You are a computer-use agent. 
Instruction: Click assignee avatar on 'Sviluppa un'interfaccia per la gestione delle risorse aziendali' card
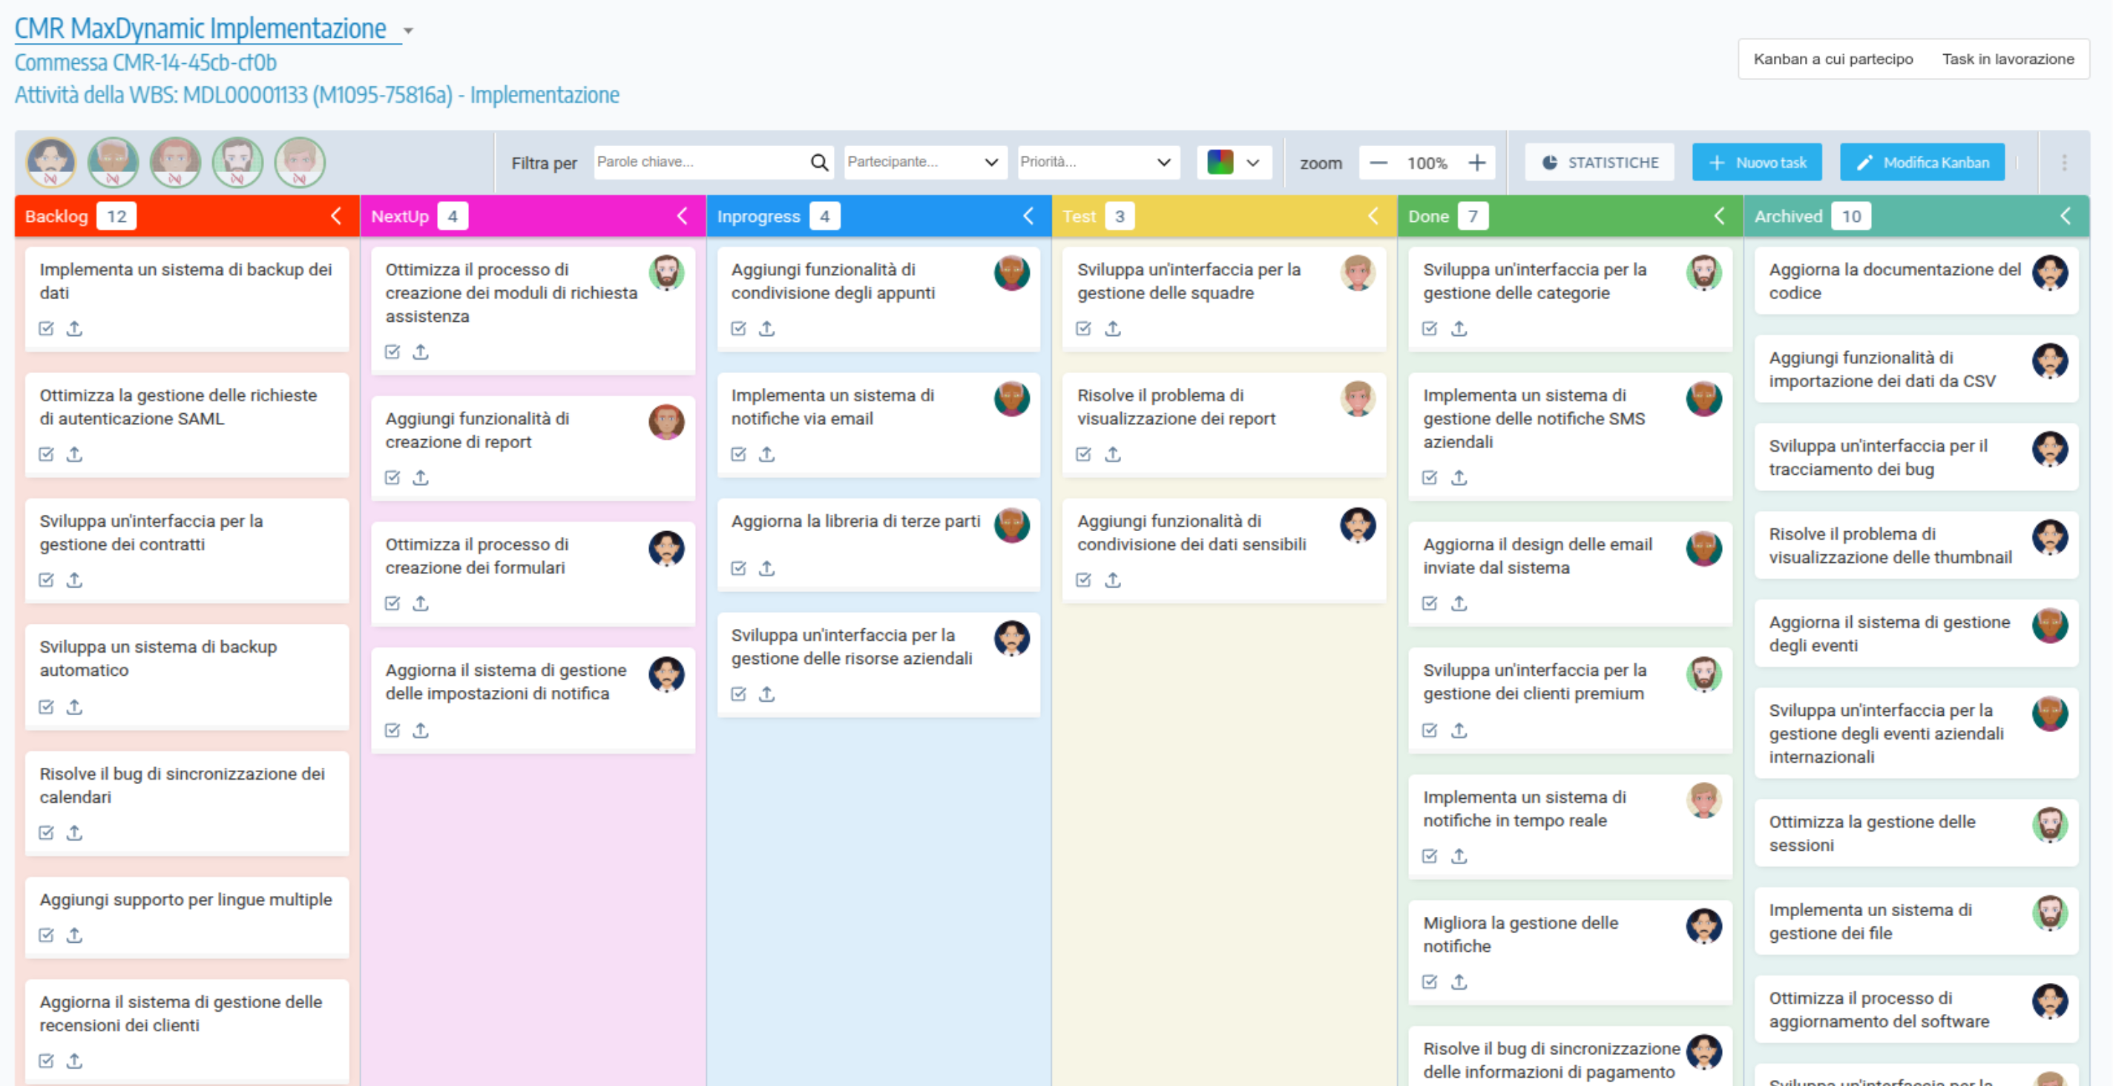(x=1011, y=637)
